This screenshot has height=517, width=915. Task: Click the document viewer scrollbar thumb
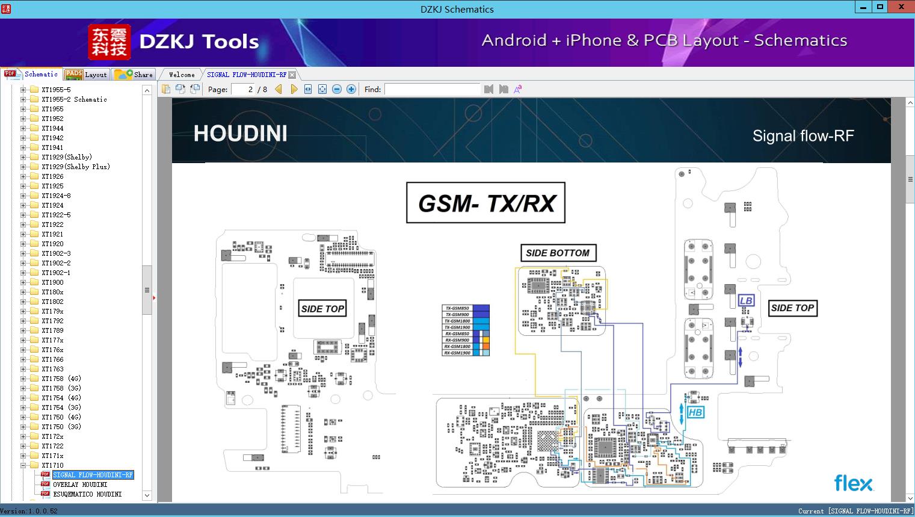pyautogui.click(x=910, y=179)
